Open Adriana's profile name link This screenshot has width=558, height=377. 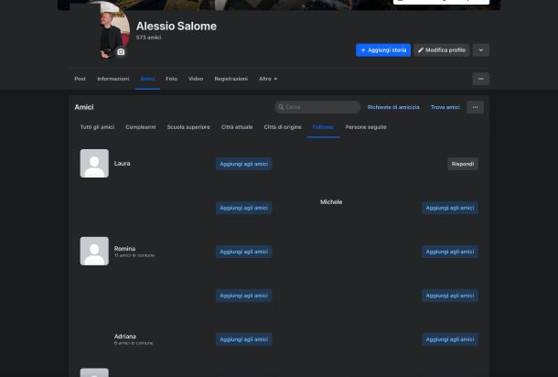[x=125, y=336]
